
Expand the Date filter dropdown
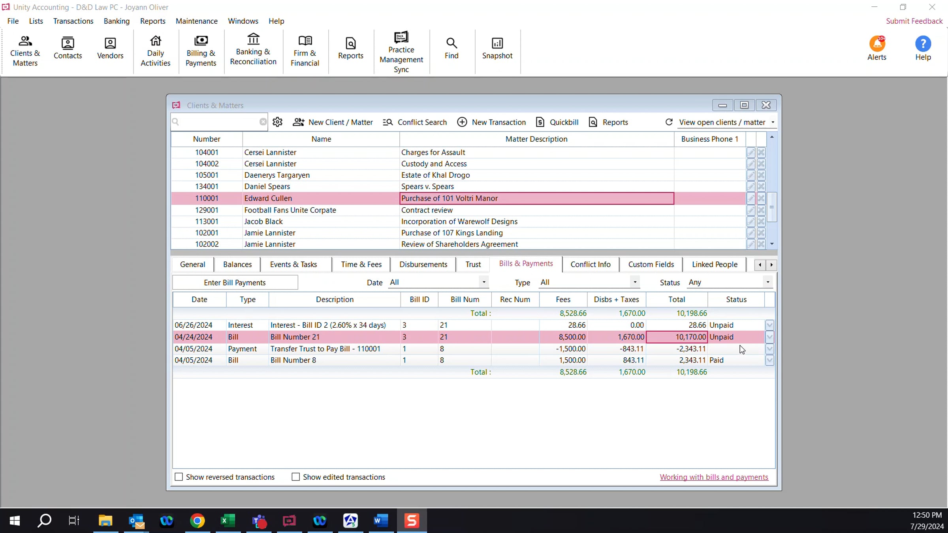[x=483, y=282]
